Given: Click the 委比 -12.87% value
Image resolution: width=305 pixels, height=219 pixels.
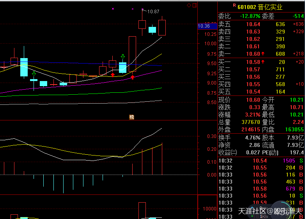Looking at the screenshot, I should tap(250, 16).
